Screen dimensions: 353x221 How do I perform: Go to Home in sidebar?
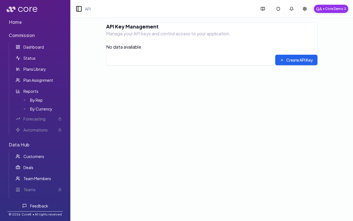click(15, 22)
